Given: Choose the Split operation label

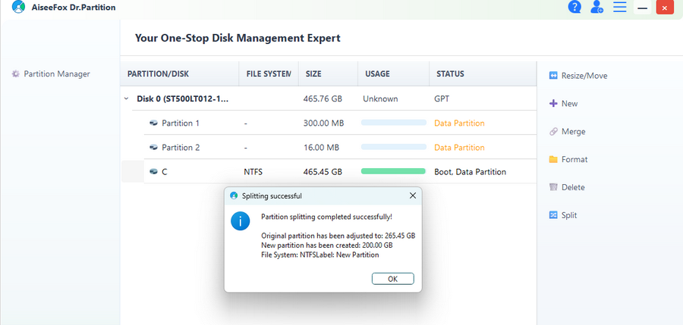Looking at the screenshot, I should coord(569,215).
